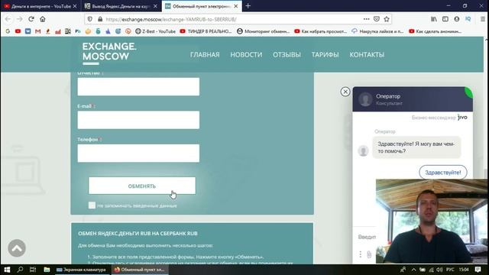489x275 pixels.
Task: Click the Телефон input field
Action: [x=138, y=153]
